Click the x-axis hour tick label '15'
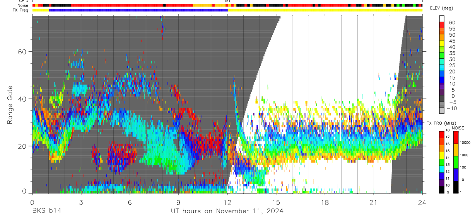Screen dimensions: 475x219 (x=276, y=203)
